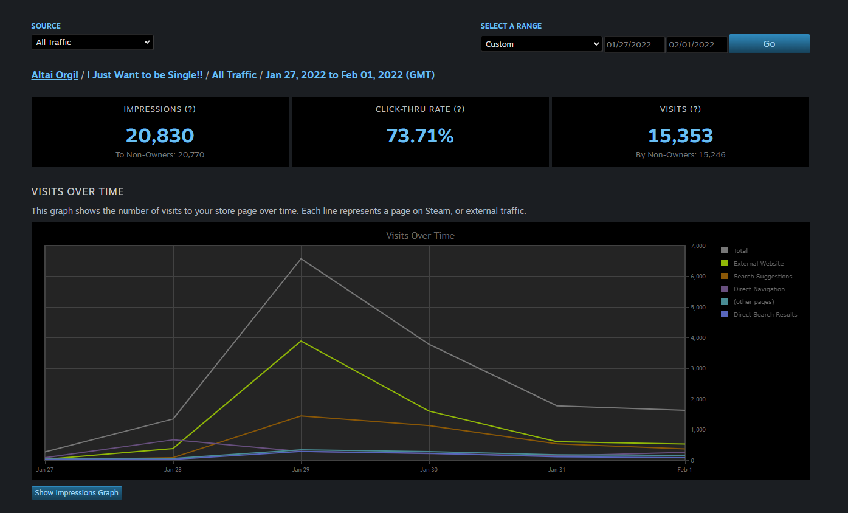848x513 pixels.
Task: Click the purple Direct Navigation legend swatch
Action: 725,289
